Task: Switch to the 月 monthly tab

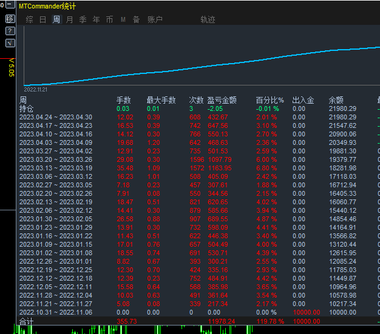Action: (x=70, y=19)
